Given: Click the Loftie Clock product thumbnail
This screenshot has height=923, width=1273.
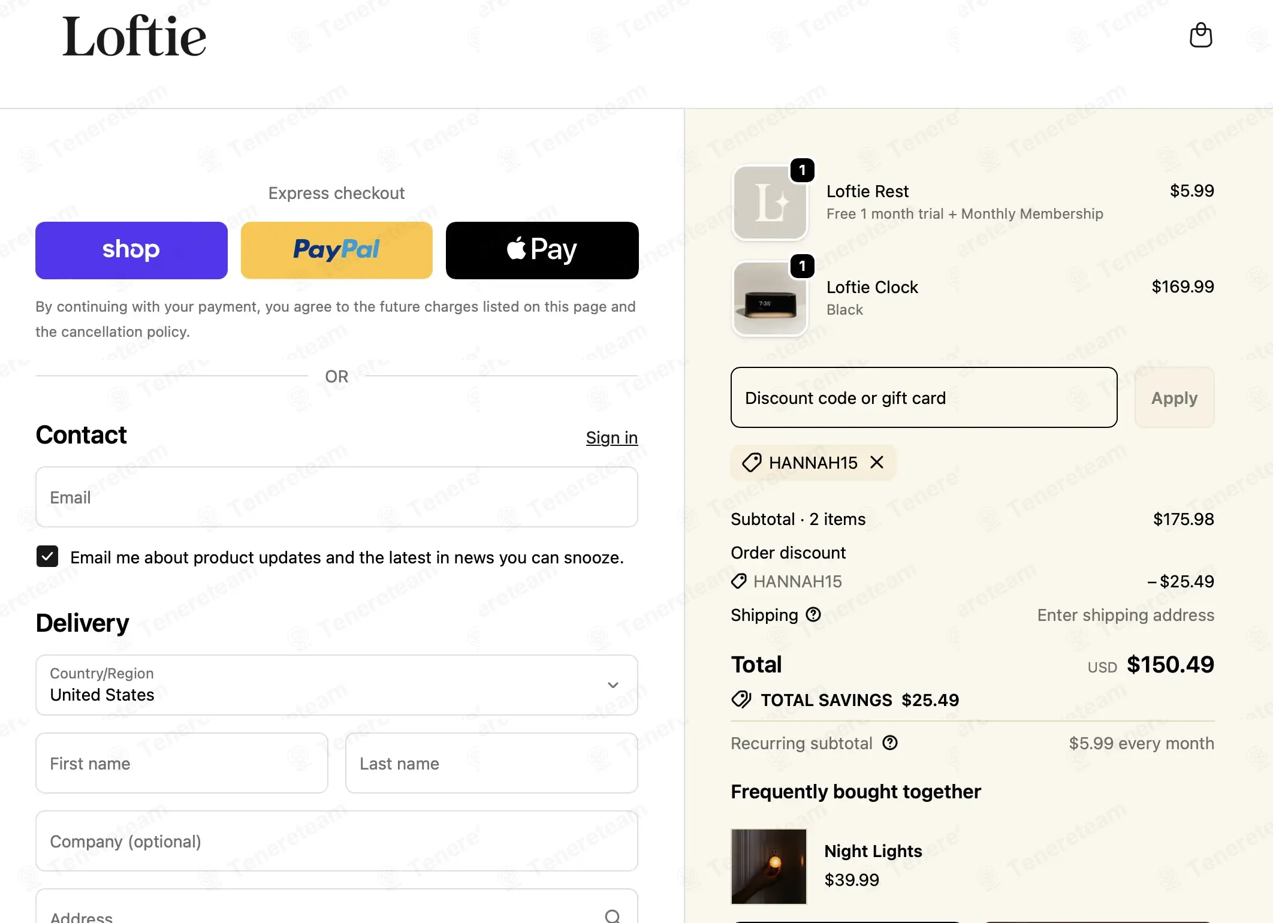Looking at the screenshot, I should (x=770, y=298).
